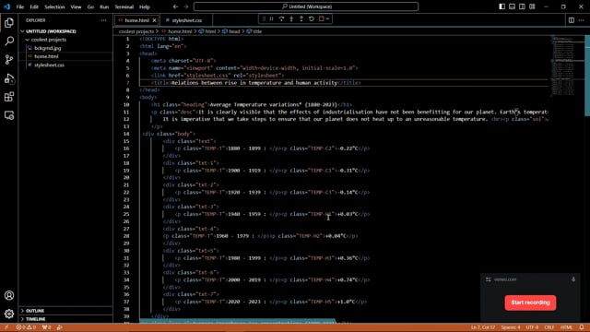Click the Untitled (Workspace) command center search
The image size is (590, 332).
click(x=306, y=6)
